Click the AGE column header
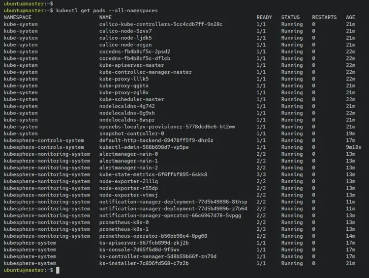The width and height of the screenshot is (369, 278). pos(350,17)
